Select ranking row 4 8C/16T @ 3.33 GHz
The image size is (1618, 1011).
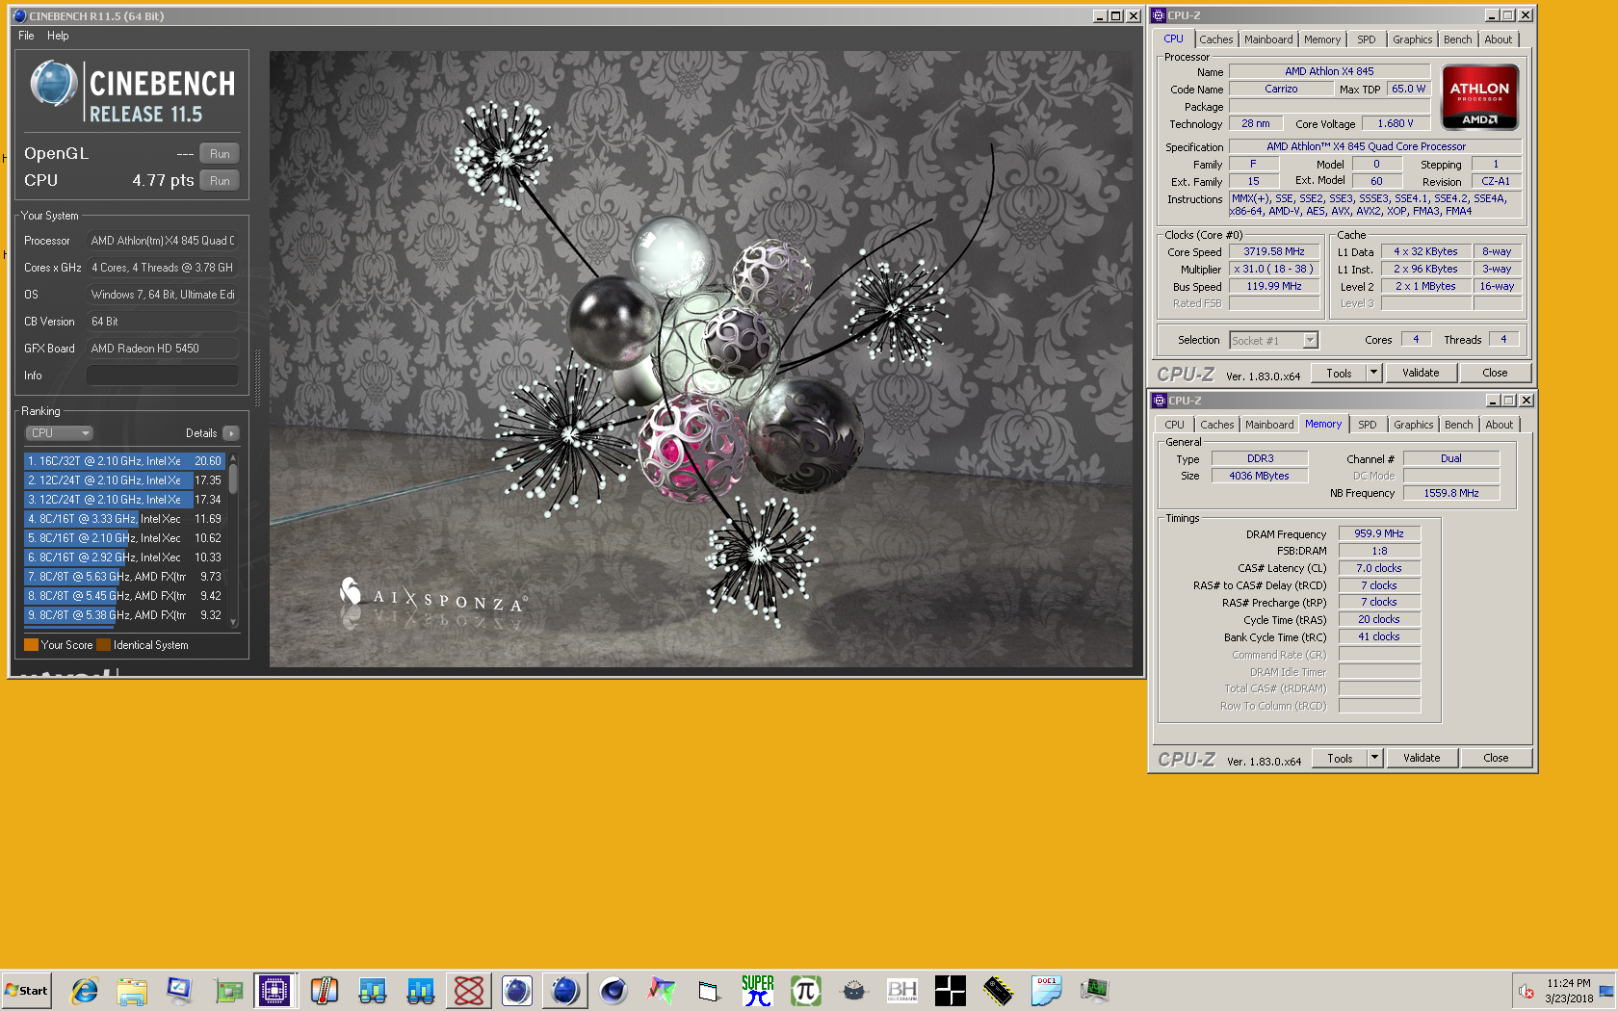[x=124, y=519]
